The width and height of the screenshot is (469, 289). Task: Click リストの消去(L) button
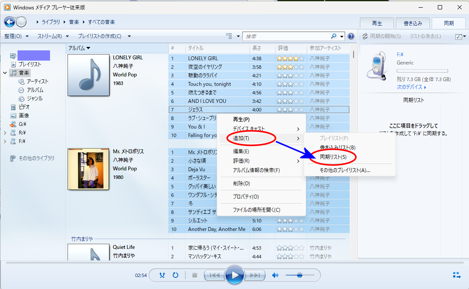(425, 36)
